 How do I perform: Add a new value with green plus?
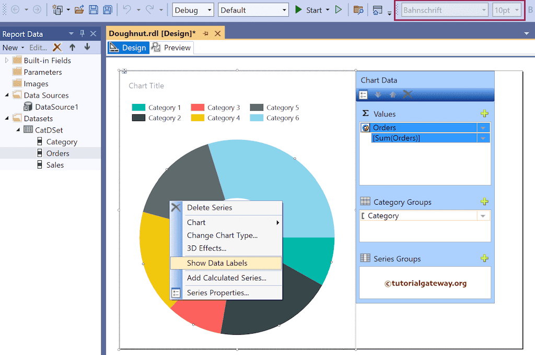[484, 113]
